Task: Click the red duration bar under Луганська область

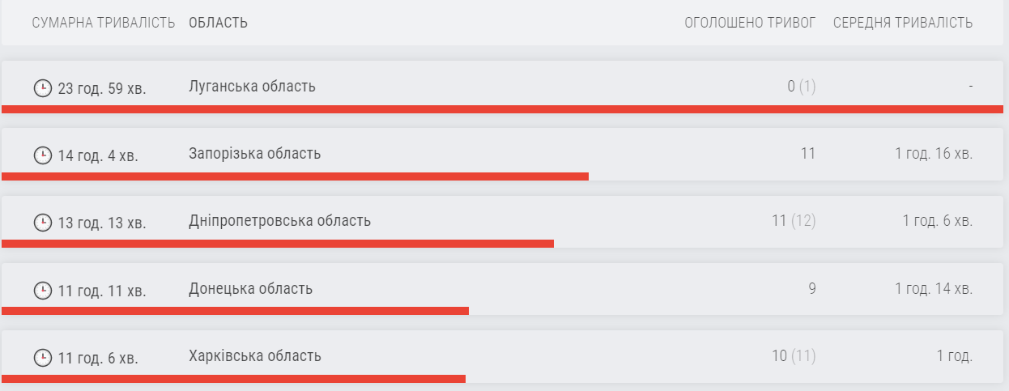Action: (x=502, y=109)
